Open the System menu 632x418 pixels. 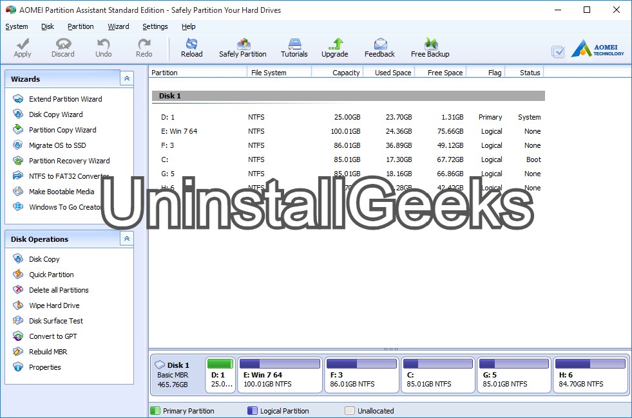17,26
